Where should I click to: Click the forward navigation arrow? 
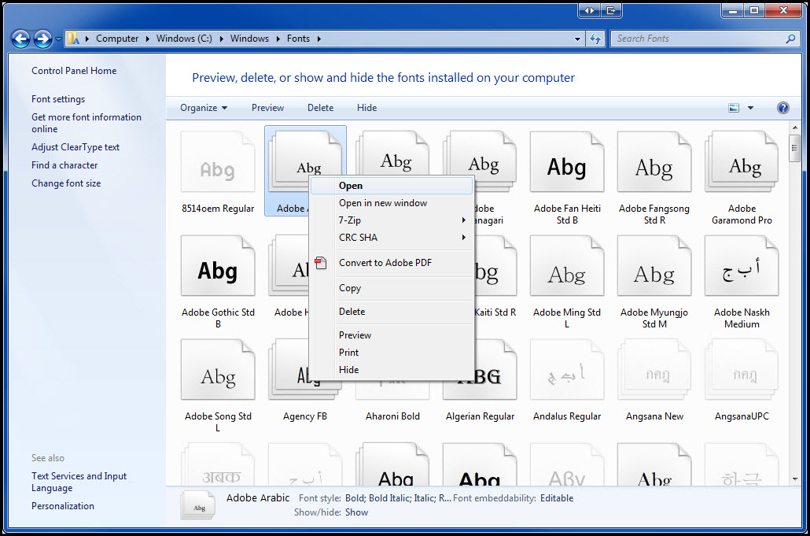[x=41, y=38]
